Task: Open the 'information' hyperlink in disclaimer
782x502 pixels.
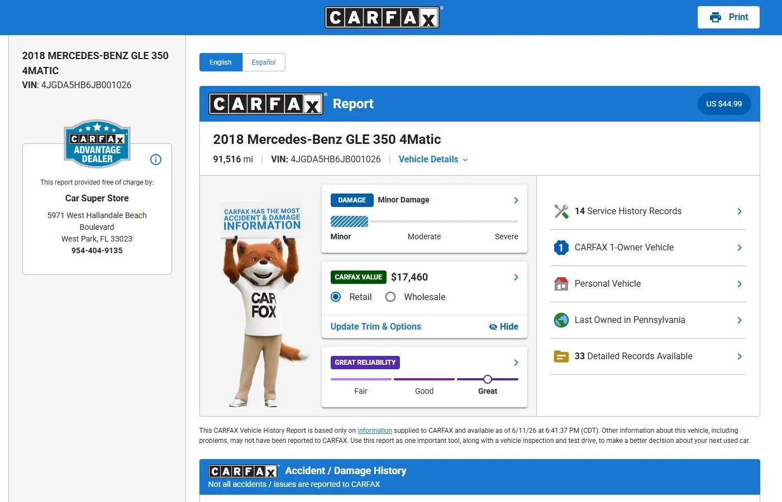Action: pos(375,431)
